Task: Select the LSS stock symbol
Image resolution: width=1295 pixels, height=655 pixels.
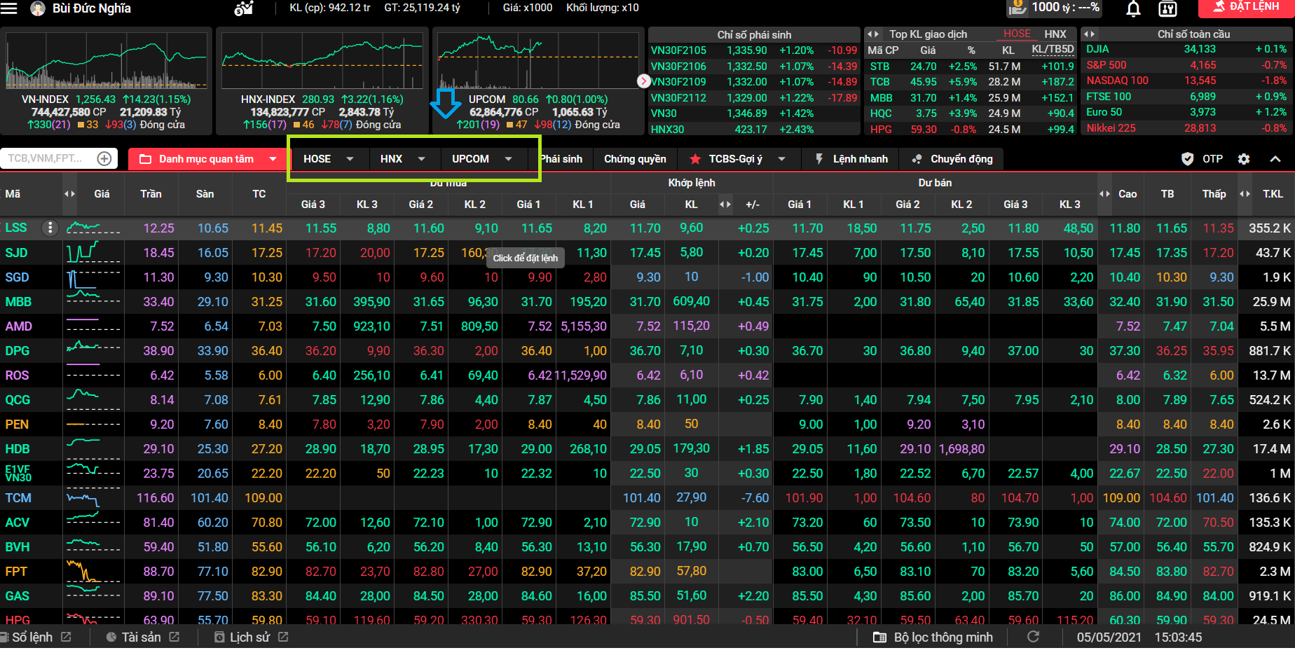Action: pyautogui.click(x=16, y=228)
